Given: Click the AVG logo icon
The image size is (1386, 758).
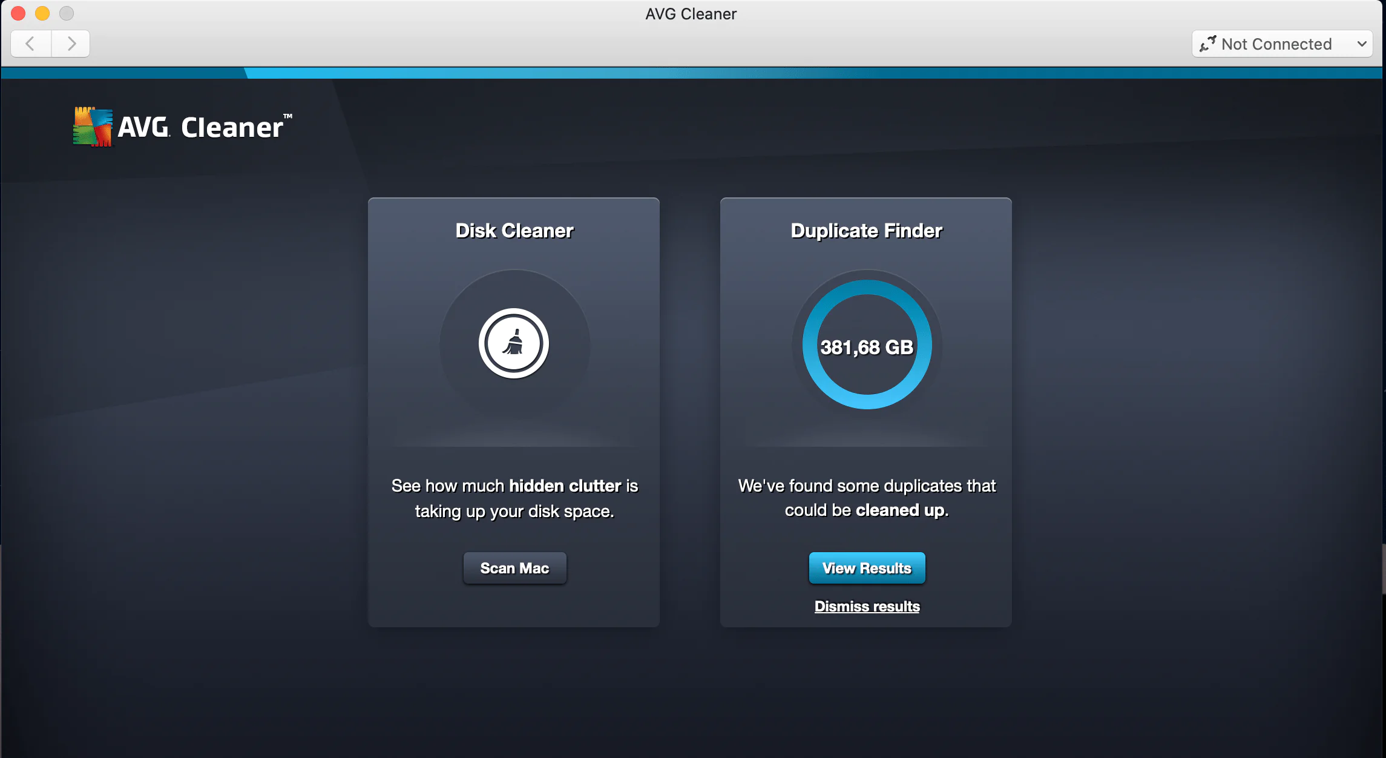Looking at the screenshot, I should (x=93, y=127).
